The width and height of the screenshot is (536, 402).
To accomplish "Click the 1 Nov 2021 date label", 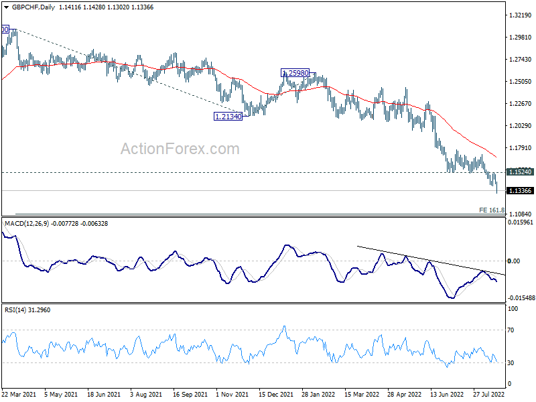I will (232, 394).
